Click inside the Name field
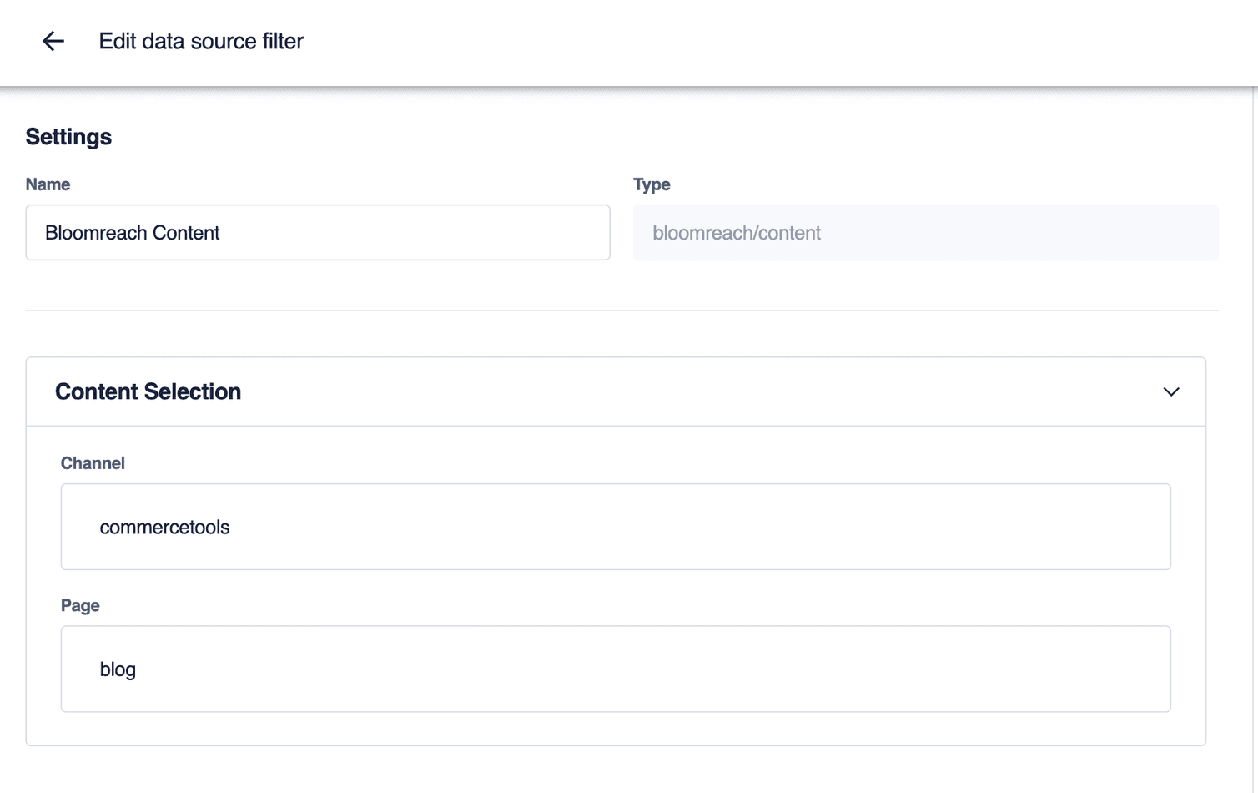This screenshot has height=793, width=1258. [317, 233]
